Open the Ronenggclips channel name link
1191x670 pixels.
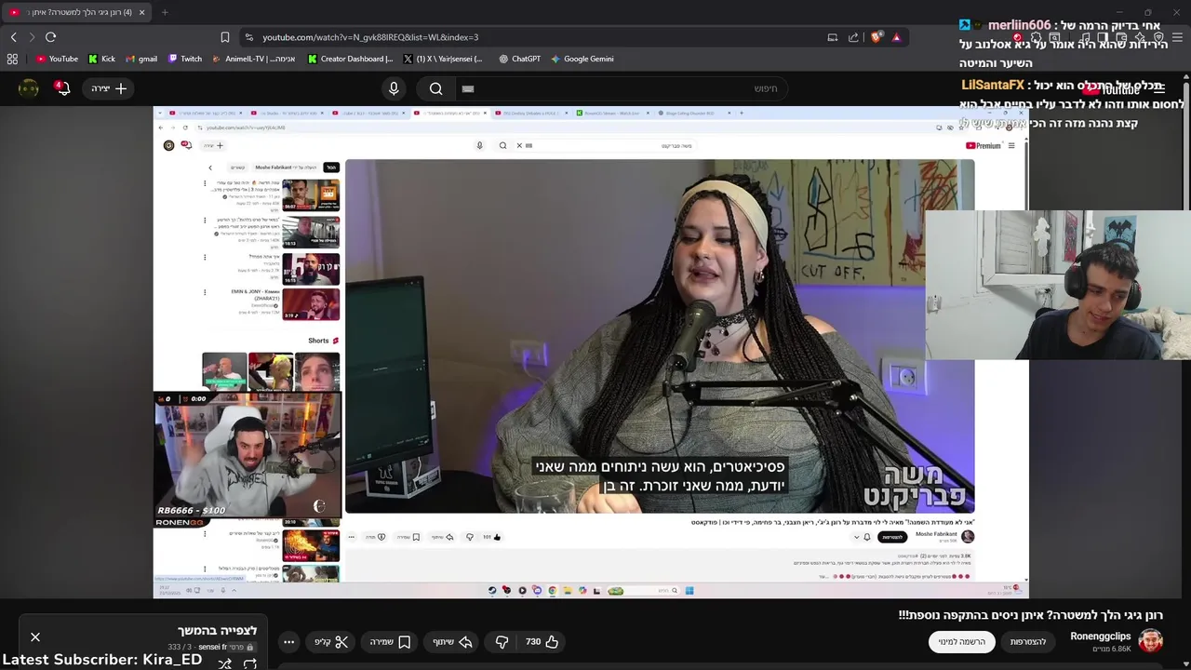pyautogui.click(x=1101, y=636)
